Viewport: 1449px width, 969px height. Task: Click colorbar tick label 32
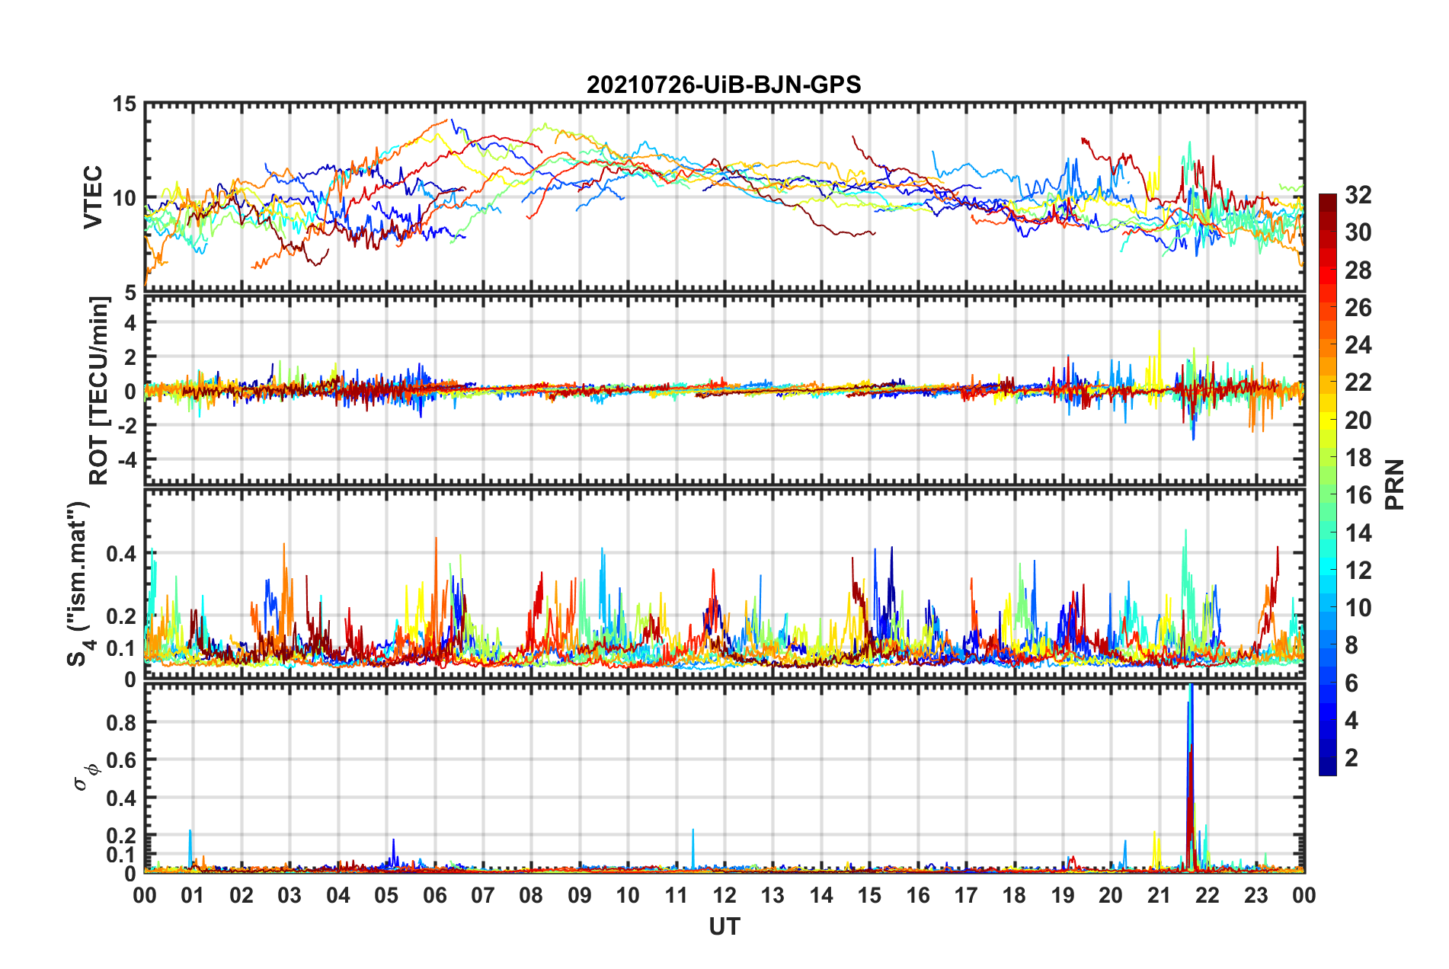1358,195
